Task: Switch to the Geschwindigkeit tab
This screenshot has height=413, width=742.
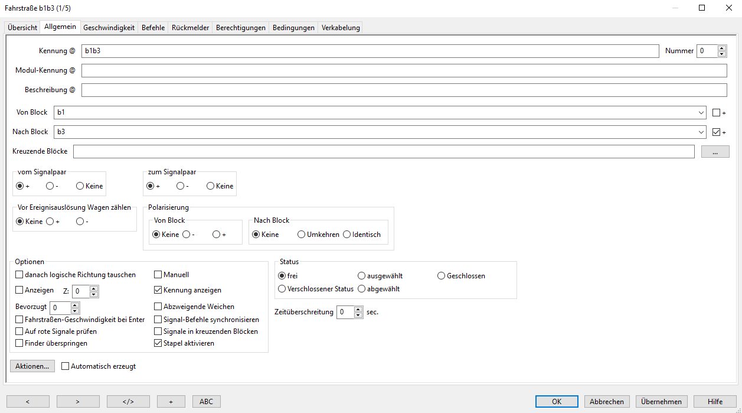Action: pos(109,28)
